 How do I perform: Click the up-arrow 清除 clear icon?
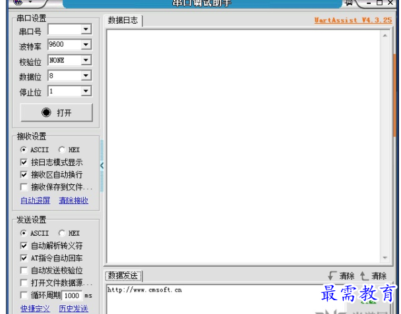click(x=364, y=276)
